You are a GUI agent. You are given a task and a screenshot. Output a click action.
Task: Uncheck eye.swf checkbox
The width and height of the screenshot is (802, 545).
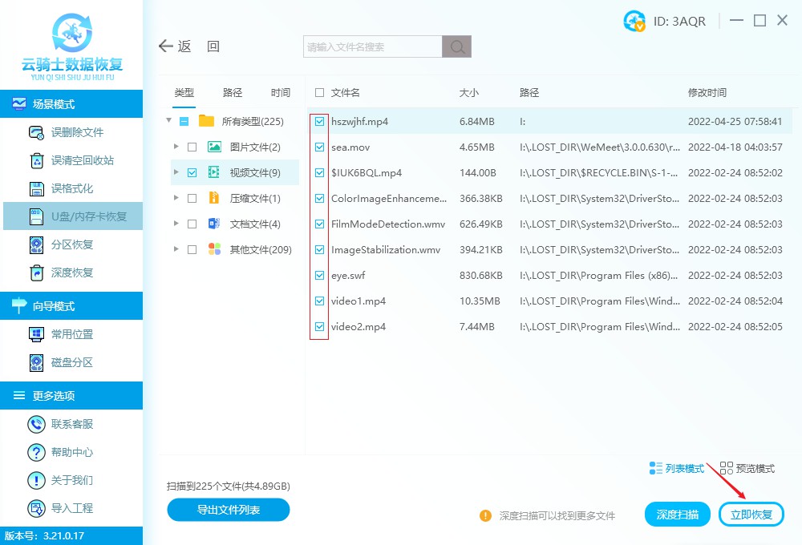pyautogui.click(x=320, y=276)
